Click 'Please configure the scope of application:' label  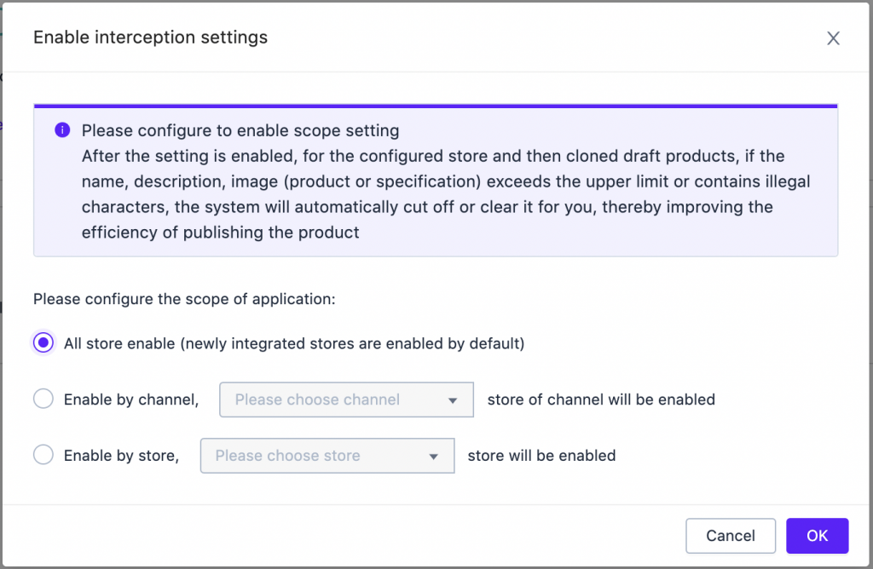(184, 299)
